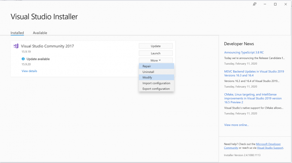
Task: Select Repair from the More menu
Action: click(157, 66)
